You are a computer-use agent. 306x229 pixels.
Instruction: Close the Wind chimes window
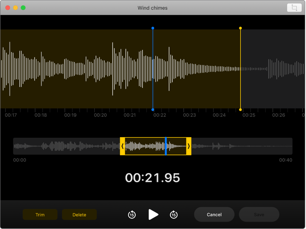pos(8,8)
